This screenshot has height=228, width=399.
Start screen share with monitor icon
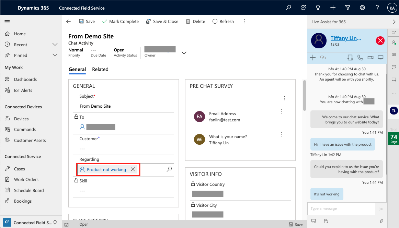click(380, 58)
